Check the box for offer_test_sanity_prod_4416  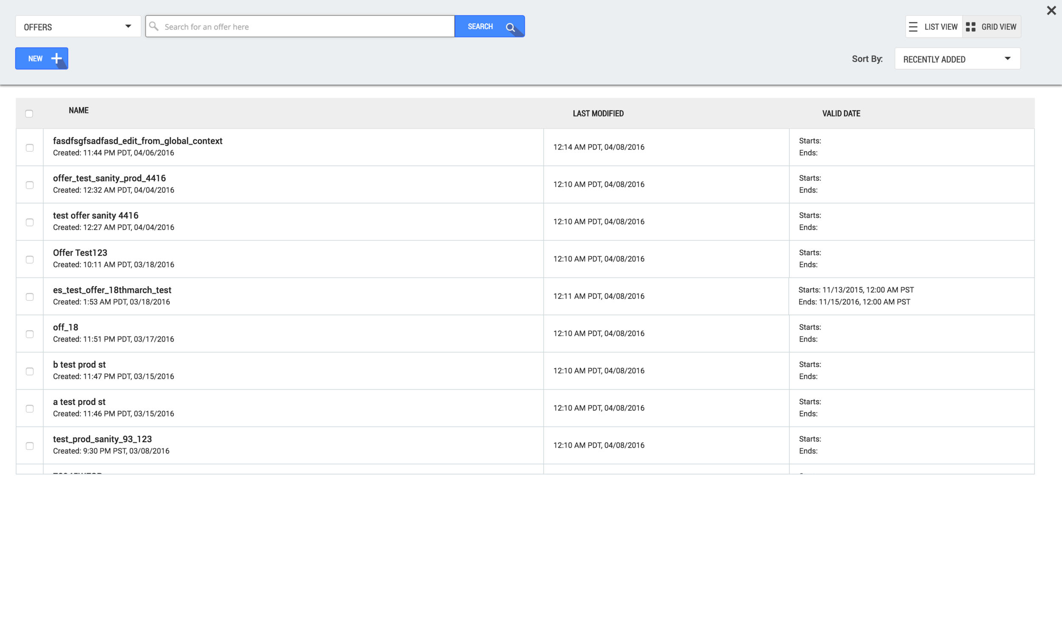(x=29, y=185)
